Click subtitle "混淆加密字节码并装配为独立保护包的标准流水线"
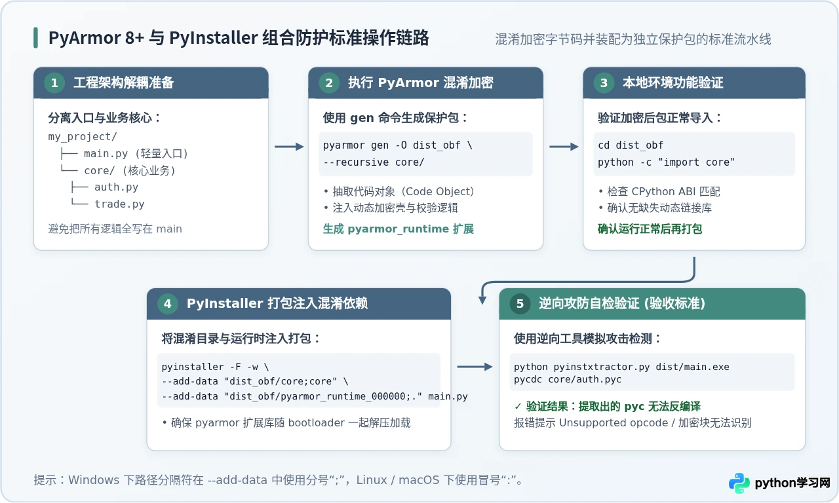 633,39
